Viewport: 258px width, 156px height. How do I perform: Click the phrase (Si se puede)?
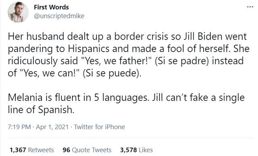click(112, 73)
